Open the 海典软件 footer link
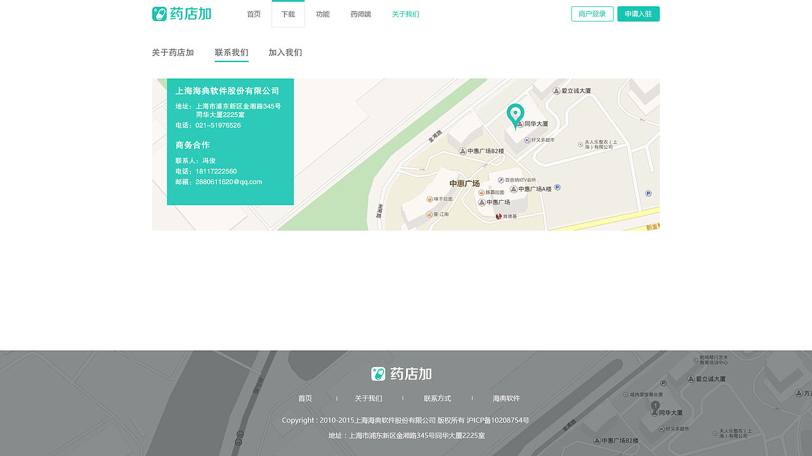The height and width of the screenshot is (456, 812). click(506, 398)
